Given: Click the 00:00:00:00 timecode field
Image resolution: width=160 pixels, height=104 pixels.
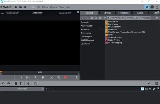Looking at the screenshot, I should [12, 13].
